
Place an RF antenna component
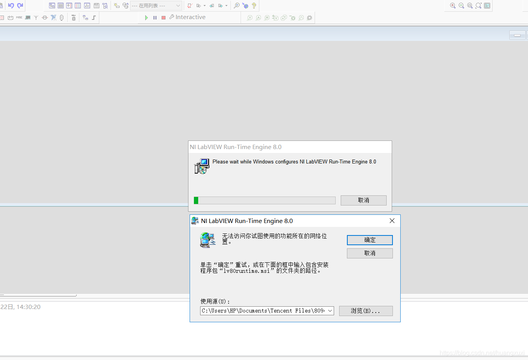[36, 18]
